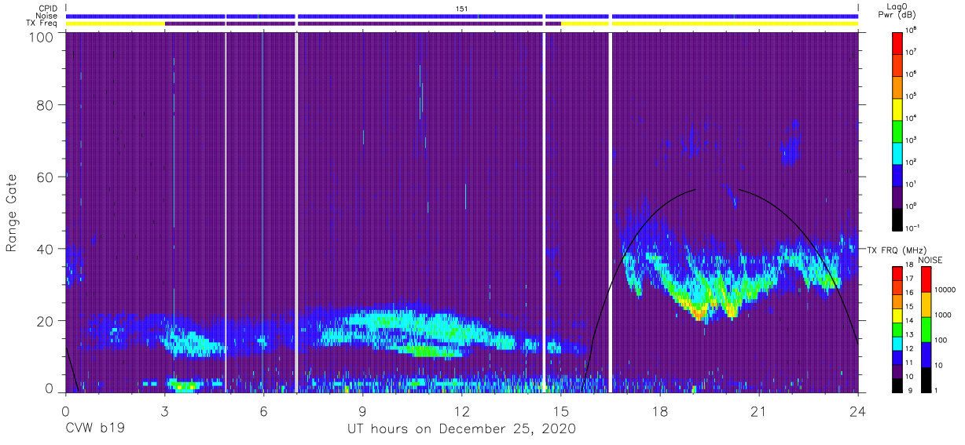Click the y-axis tick label '80'
This screenshot has height=445, width=965.
tap(45, 104)
